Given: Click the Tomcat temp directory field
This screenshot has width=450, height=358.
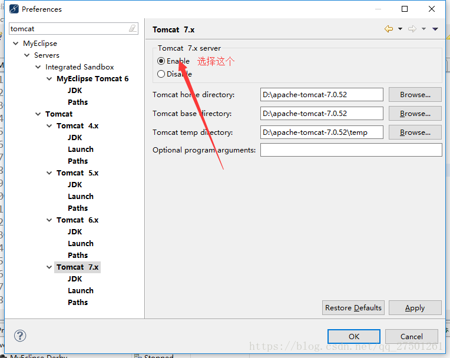Looking at the screenshot, I should click(x=322, y=132).
